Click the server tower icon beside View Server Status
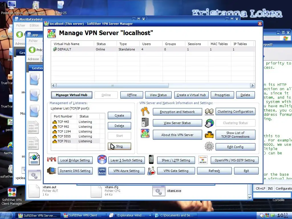This screenshot has width=292, height=219. click(x=145, y=123)
